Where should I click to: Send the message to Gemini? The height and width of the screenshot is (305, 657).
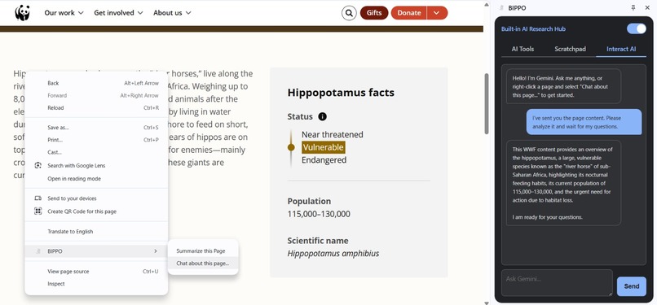(632, 286)
